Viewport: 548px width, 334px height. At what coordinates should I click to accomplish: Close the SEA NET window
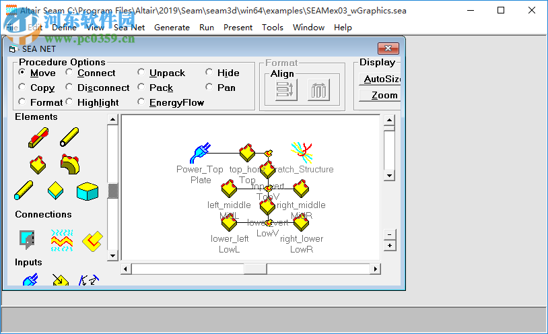(x=388, y=48)
